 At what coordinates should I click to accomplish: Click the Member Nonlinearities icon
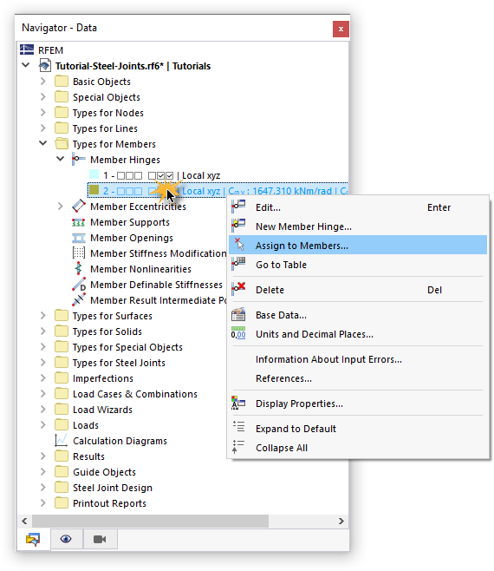pos(78,269)
